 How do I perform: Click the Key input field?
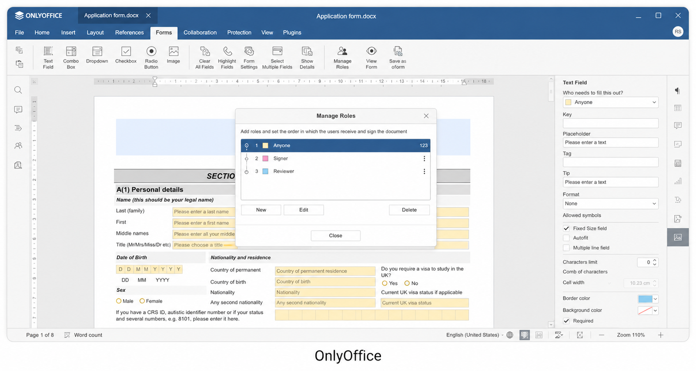click(610, 123)
